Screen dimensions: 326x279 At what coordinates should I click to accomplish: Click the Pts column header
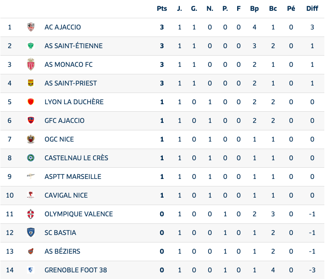pyautogui.click(x=162, y=9)
